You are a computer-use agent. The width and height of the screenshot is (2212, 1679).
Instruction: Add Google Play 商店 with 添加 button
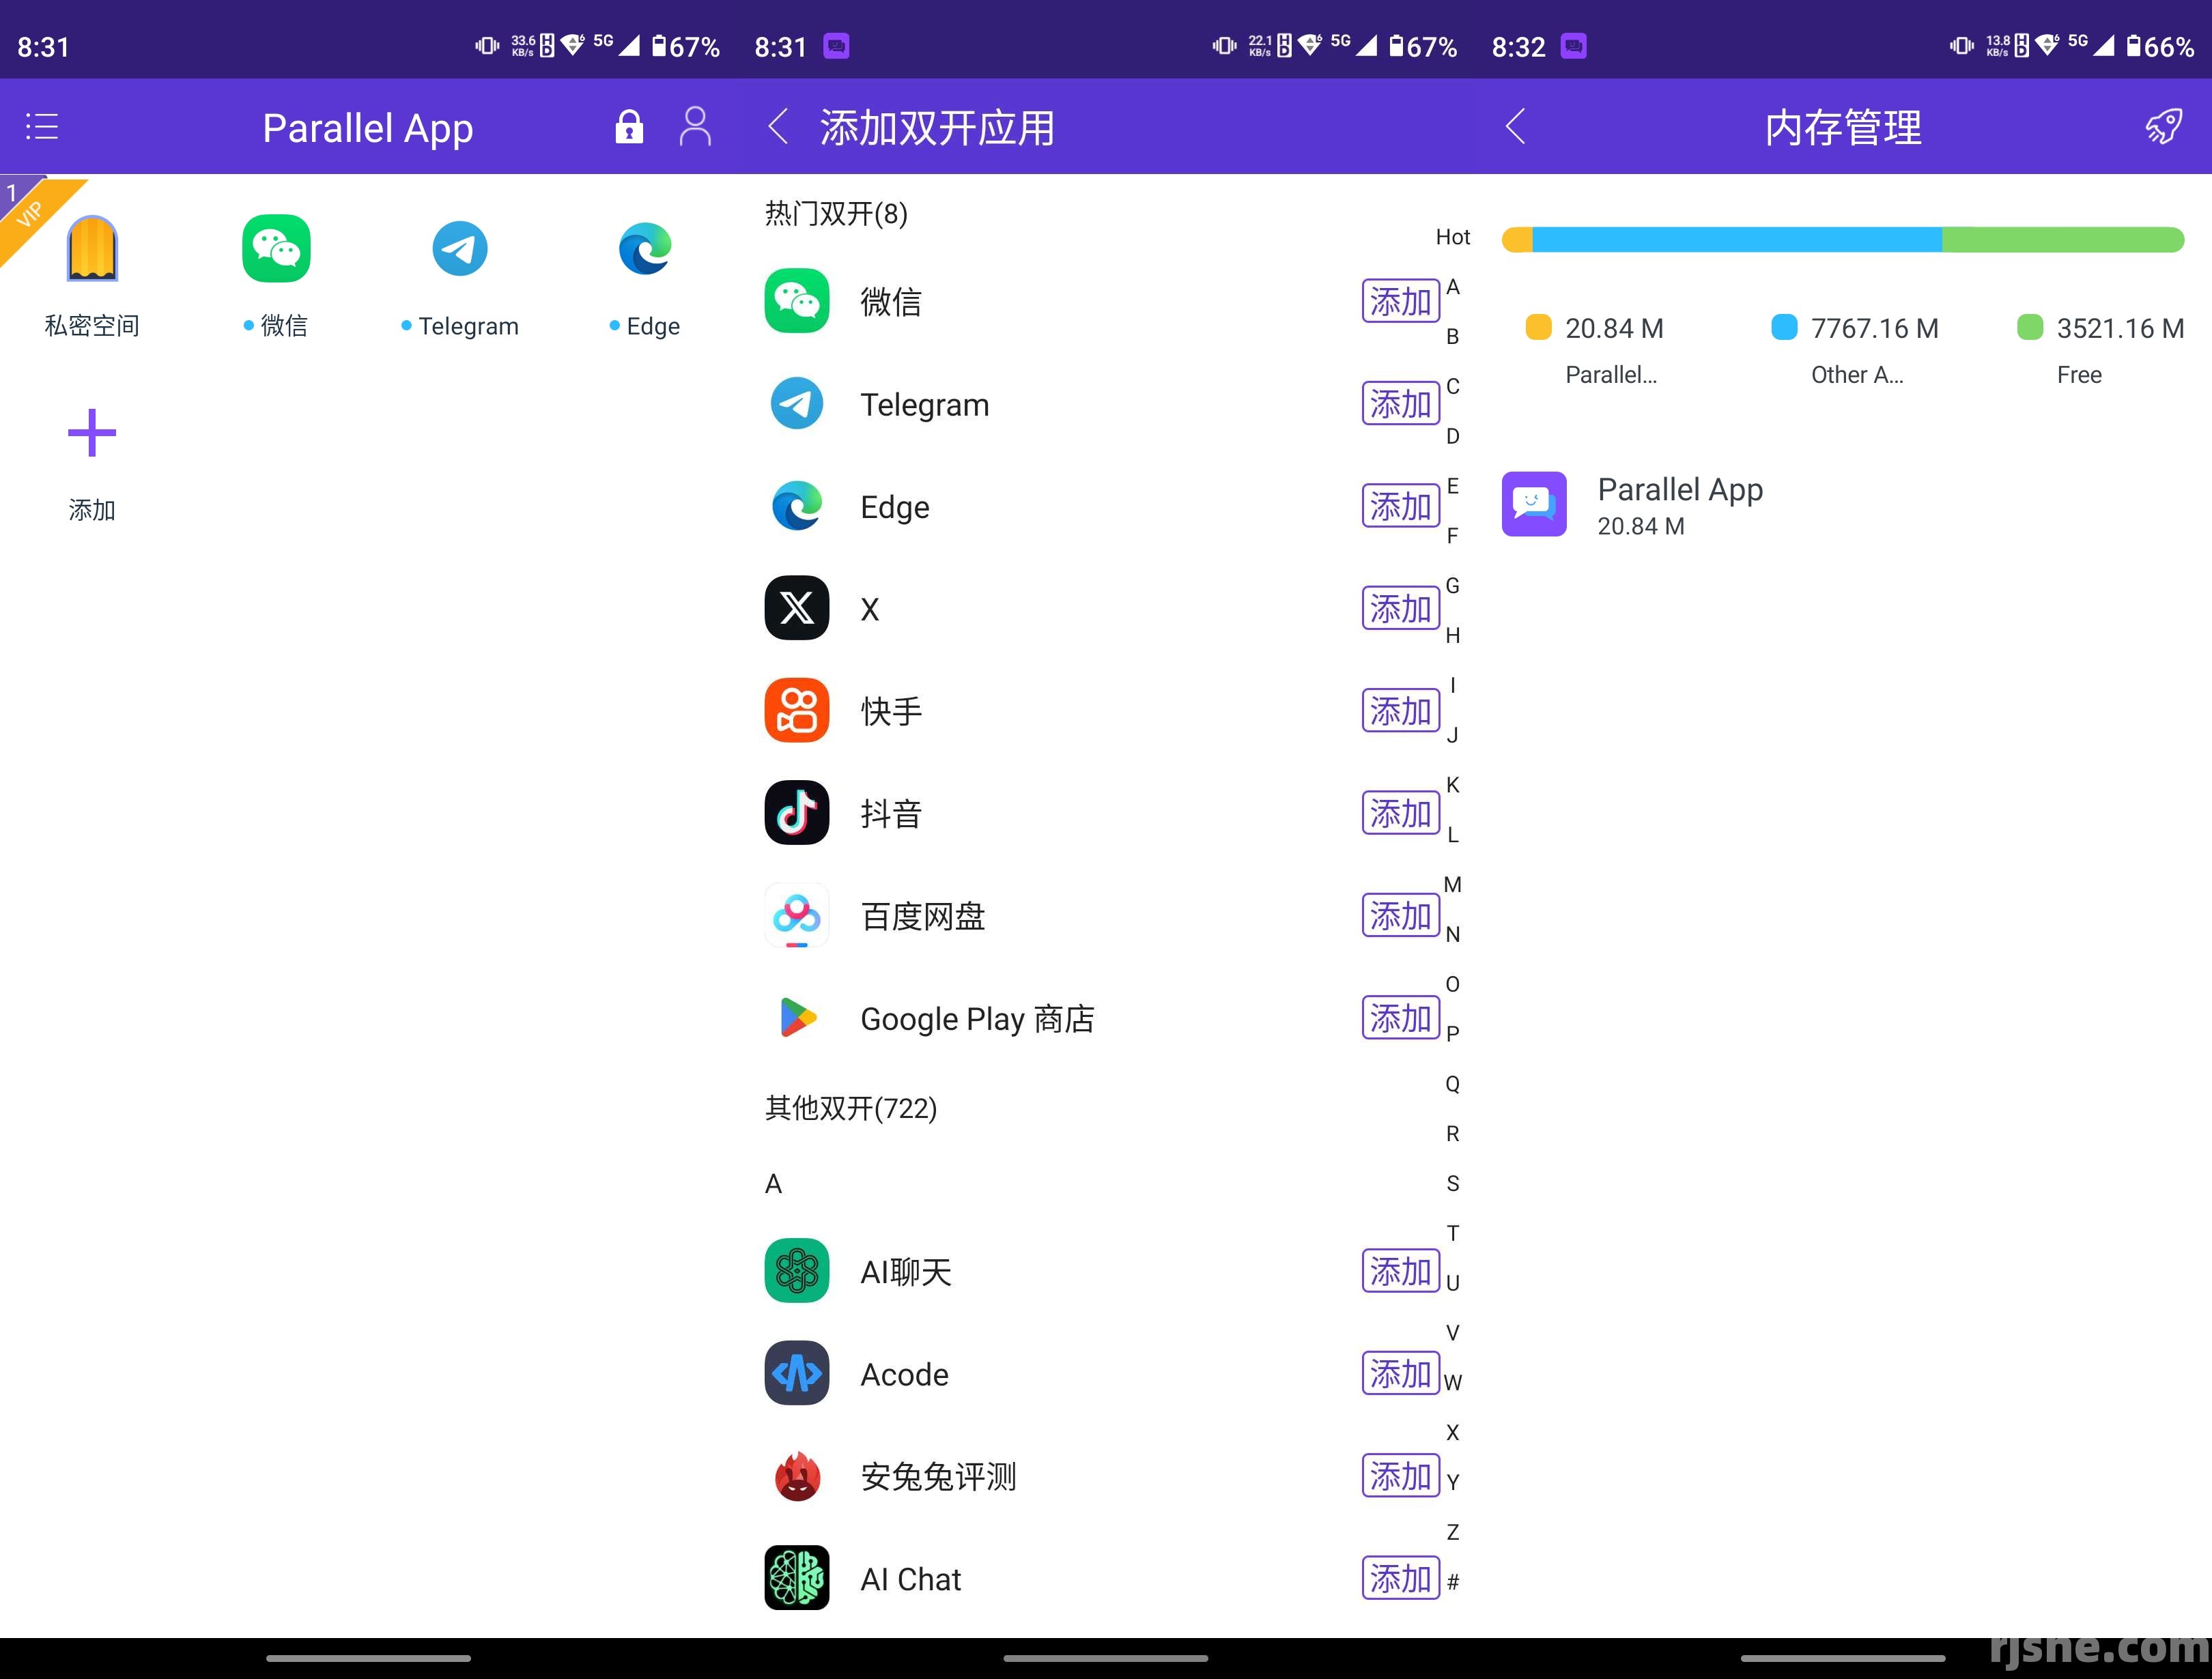1401,1018
